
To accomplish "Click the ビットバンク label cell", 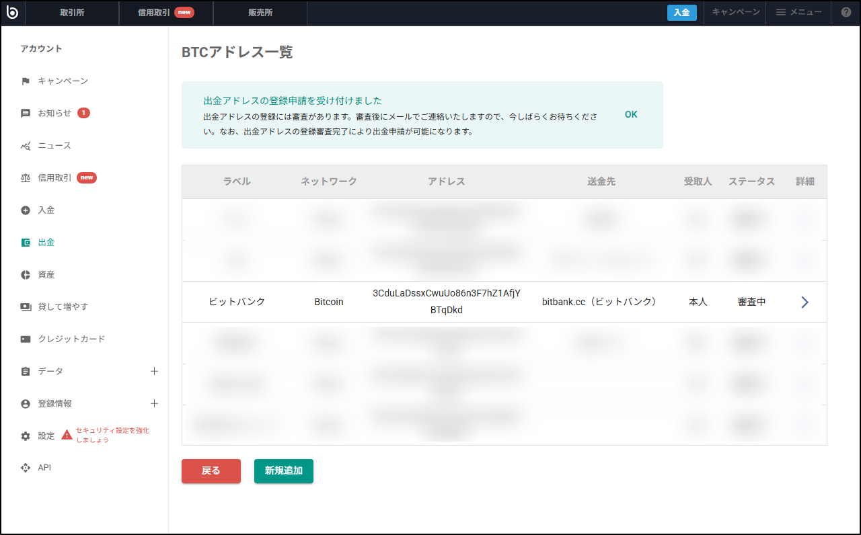I will click(237, 302).
